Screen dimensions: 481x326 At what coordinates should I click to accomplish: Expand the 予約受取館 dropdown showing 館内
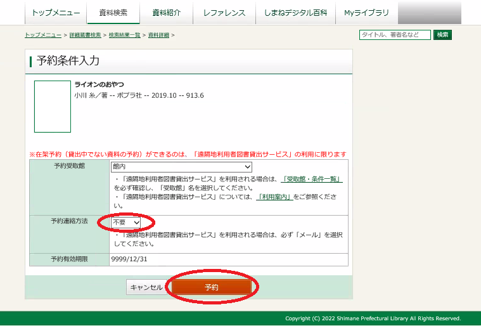182,167
